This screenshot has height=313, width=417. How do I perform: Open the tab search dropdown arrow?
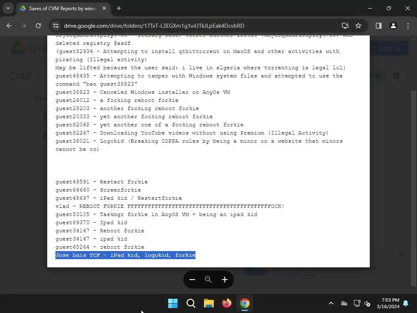pyautogui.click(x=8, y=8)
